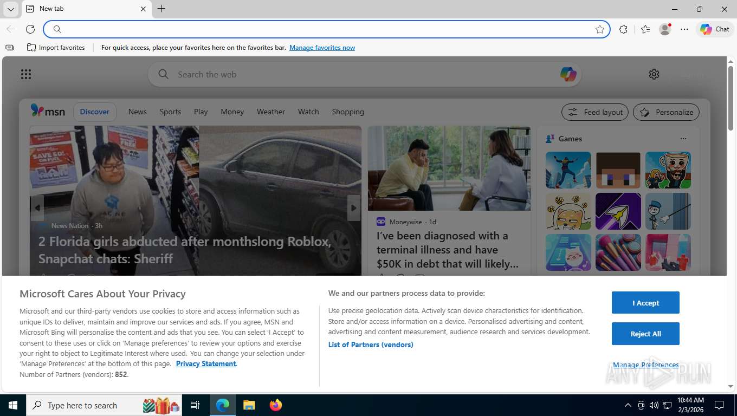
Task: Open the app launcher grid icon
Action: (26, 74)
